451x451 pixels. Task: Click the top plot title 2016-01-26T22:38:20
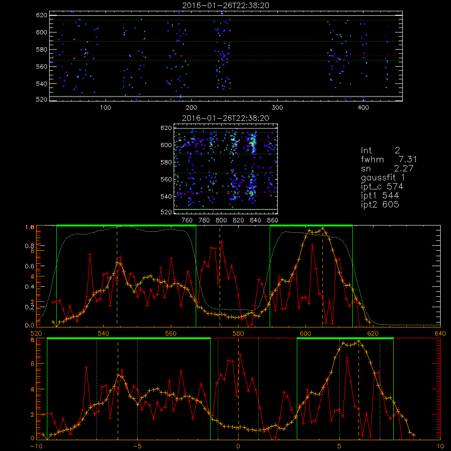click(x=225, y=5)
